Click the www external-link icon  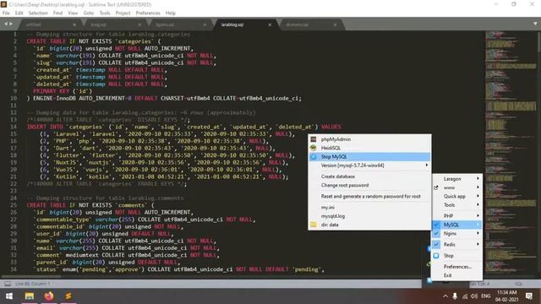(x=436, y=187)
